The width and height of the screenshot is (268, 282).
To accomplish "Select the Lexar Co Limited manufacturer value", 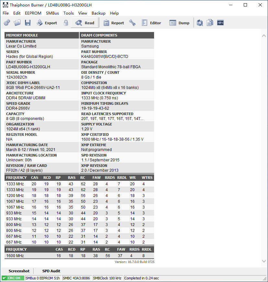I will coord(21,46).
